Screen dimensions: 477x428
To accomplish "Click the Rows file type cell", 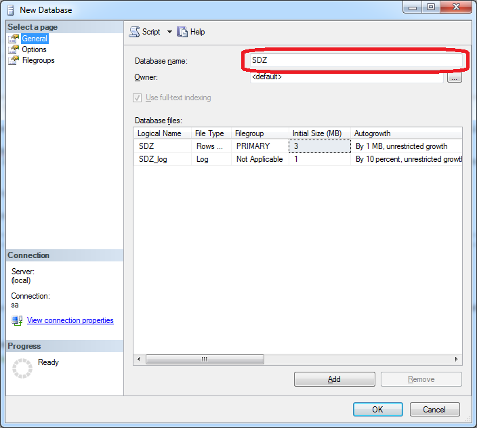I will tap(211, 146).
